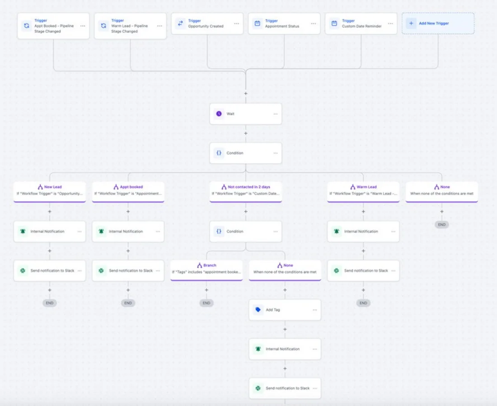
Task: Click the Warm Lead branch fork icon
Action: 353,187
